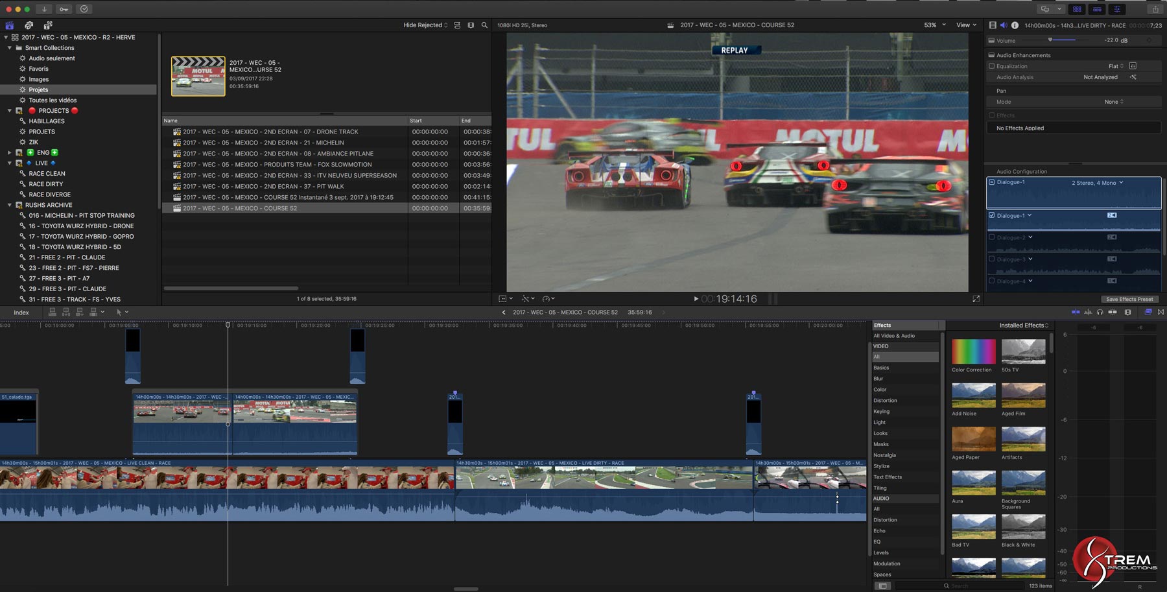
Task: Click Save Effects Preset
Action: pos(1129,299)
